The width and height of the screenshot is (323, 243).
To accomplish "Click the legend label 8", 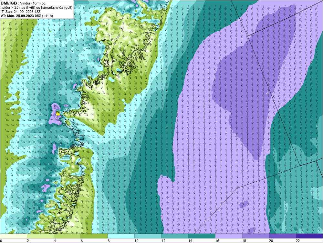I will click(109, 241).
